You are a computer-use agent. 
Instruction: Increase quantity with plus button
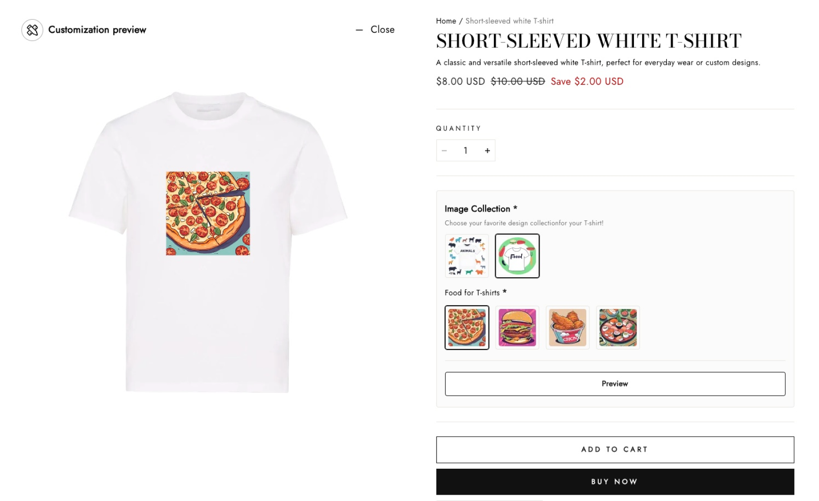click(x=487, y=151)
